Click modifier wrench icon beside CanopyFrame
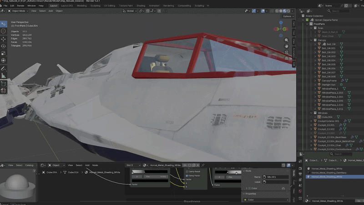The image size is (364, 205). (x=342, y=81)
